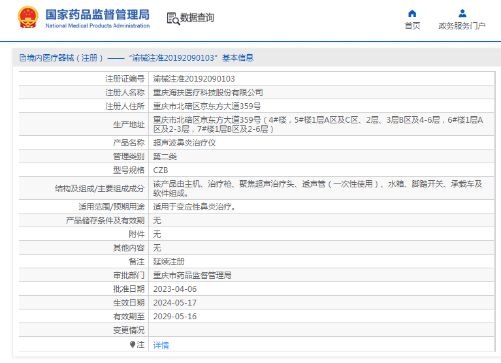Click the 注册人住所 row label
This screenshot has height=363, width=501.
tap(125, 106)
